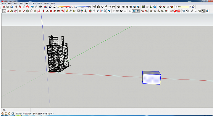This screenshot has width=213, height=116.
Task: Click the Zoom Extents icon
Action: pos(105,11)
